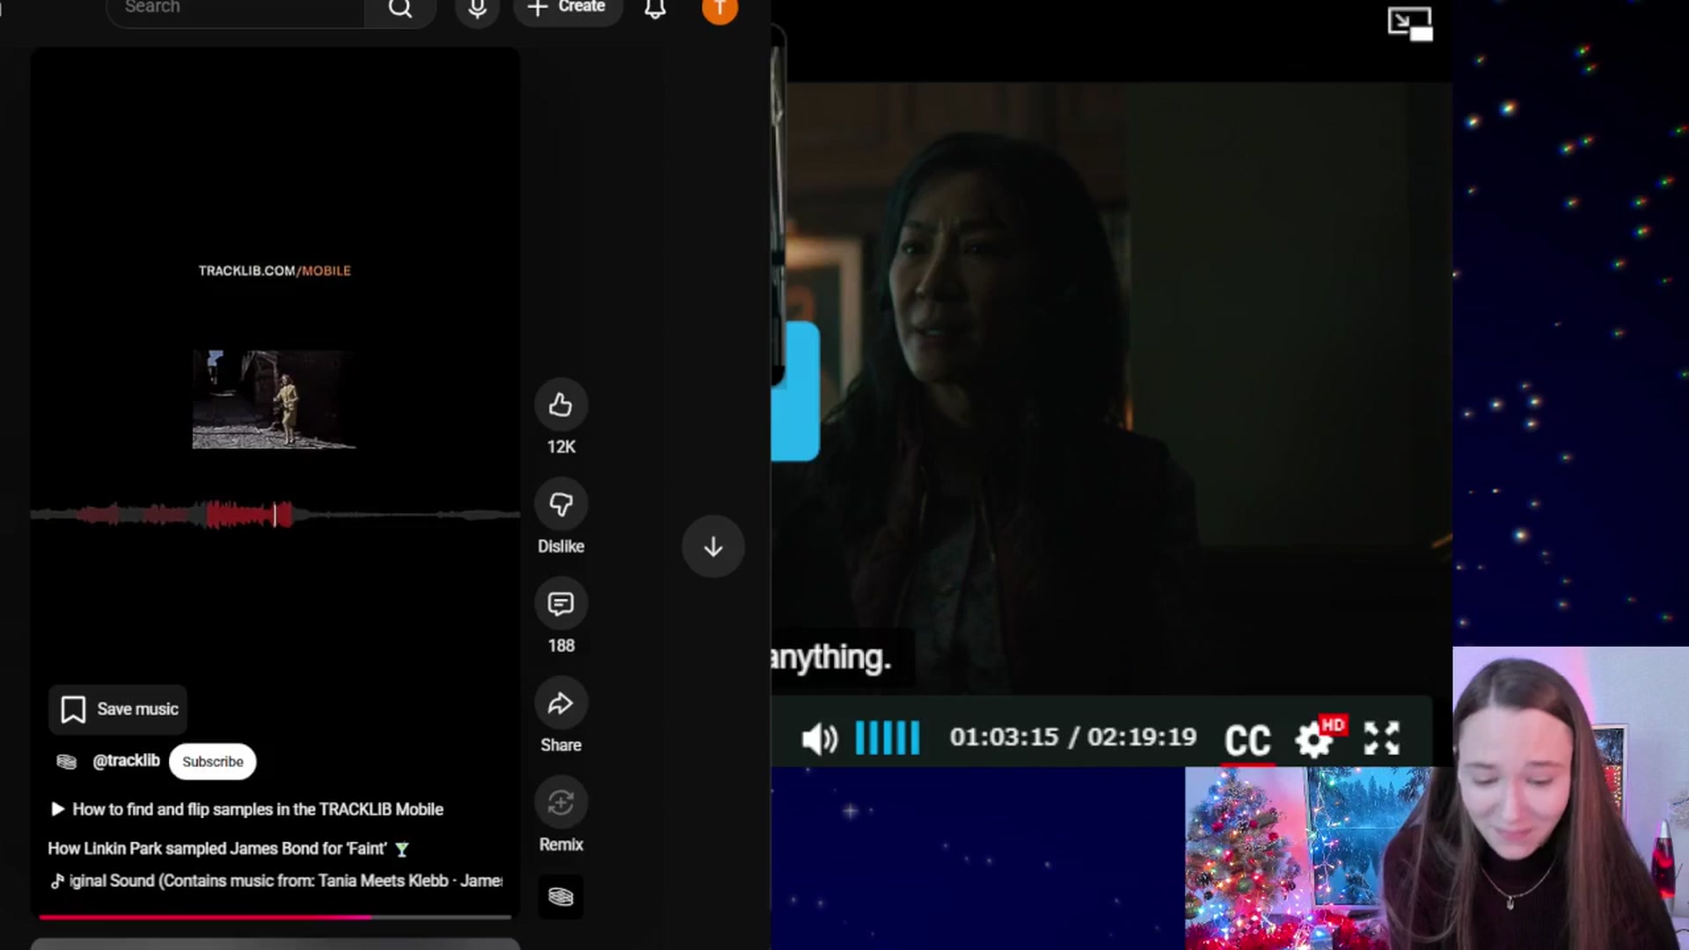Activate voice search microphone
Screen dimensions: 1689x950
(x=478, y=9)
